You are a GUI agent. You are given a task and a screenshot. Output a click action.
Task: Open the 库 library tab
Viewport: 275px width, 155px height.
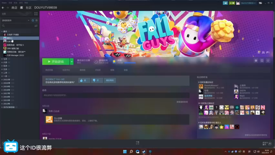click(x=21, y=8)
